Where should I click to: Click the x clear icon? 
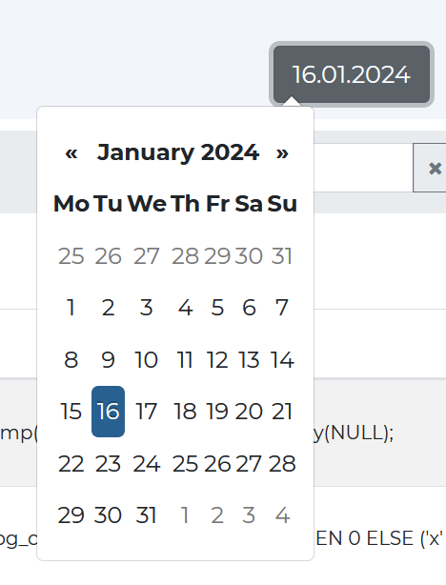tap(435, 168)
